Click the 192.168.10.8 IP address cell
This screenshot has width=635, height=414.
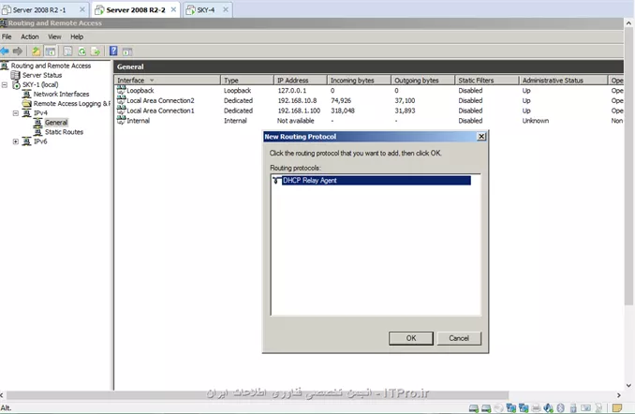(297, 100)
